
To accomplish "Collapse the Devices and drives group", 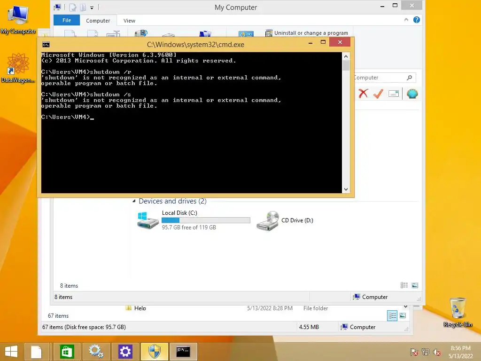I will [134, 201].
